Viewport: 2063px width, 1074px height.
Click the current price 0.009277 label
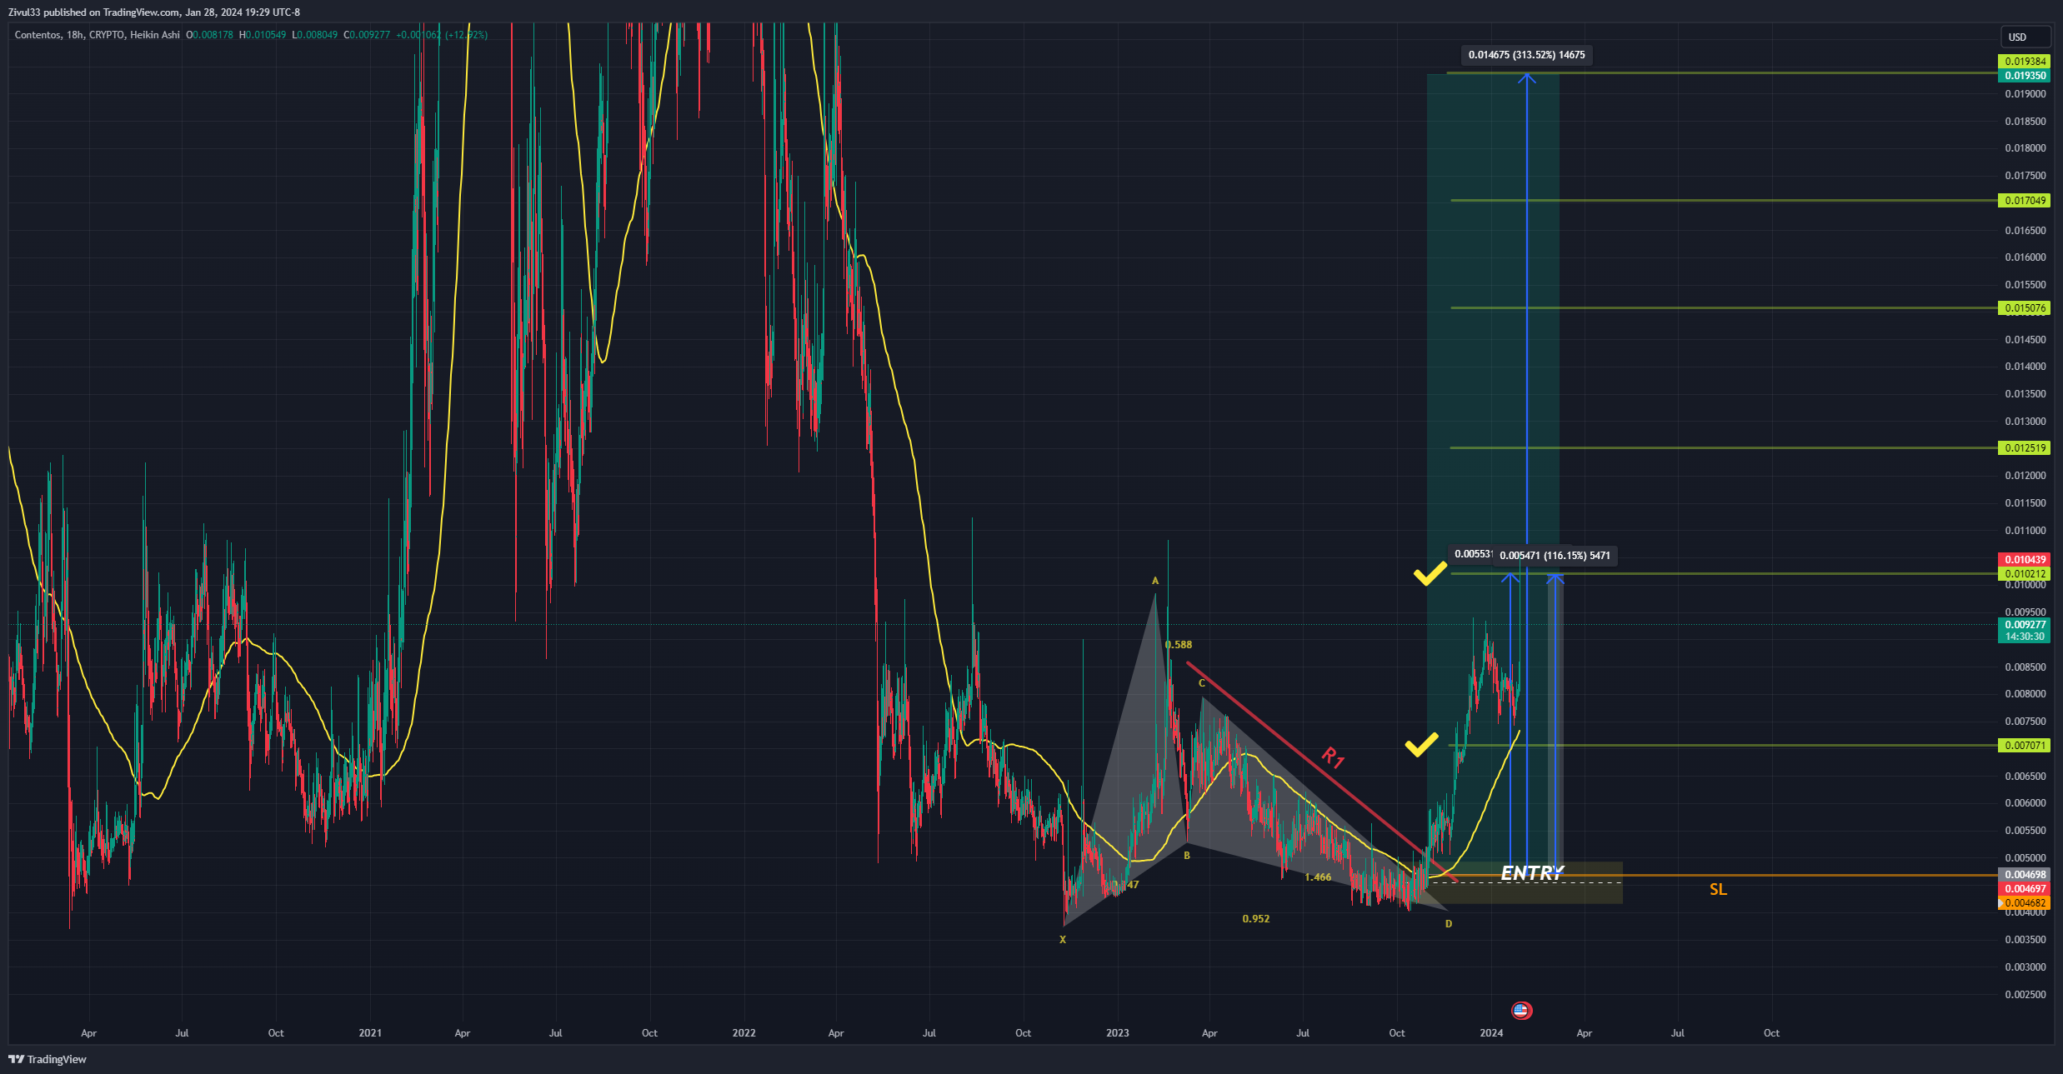(x=2025, y=625)
